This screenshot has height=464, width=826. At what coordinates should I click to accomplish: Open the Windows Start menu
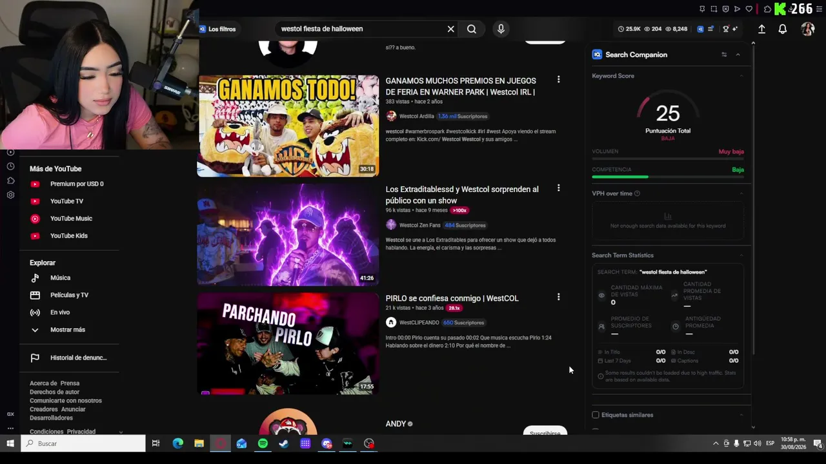coord(10,443)
